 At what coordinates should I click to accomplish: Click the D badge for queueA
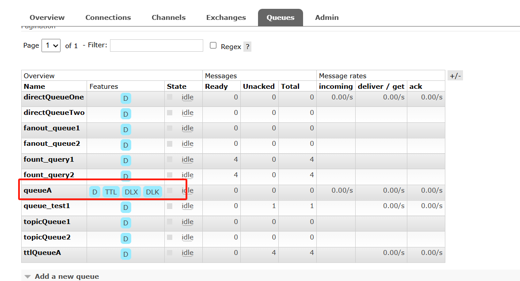coord(95,192)
